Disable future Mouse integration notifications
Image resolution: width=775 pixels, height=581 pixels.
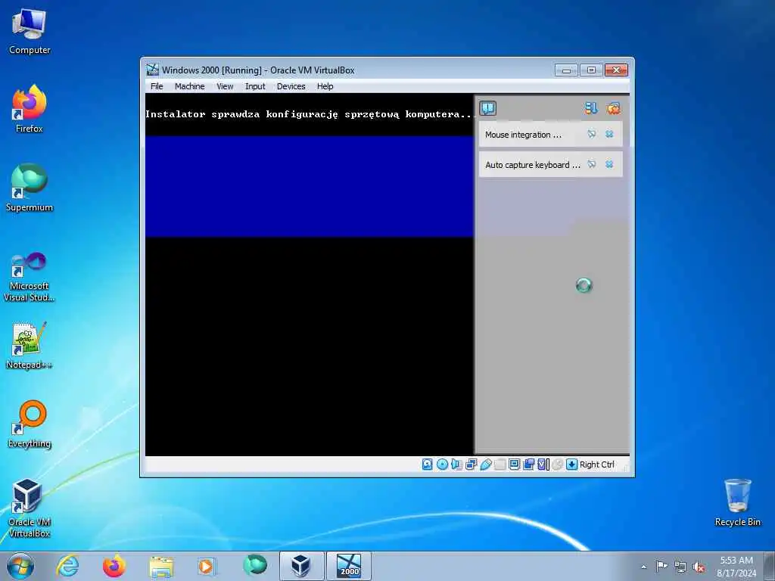[x=592, y=134]
